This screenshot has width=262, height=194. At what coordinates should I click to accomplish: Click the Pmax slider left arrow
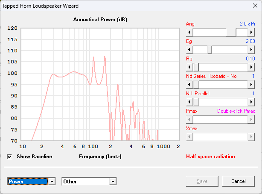tap(189, 120)
